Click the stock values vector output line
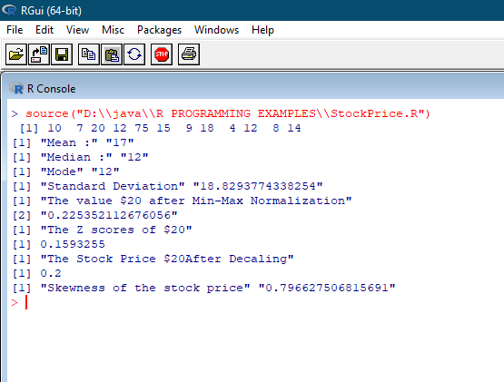The height and width of the screenshot is (382, 504). [160, 128]
